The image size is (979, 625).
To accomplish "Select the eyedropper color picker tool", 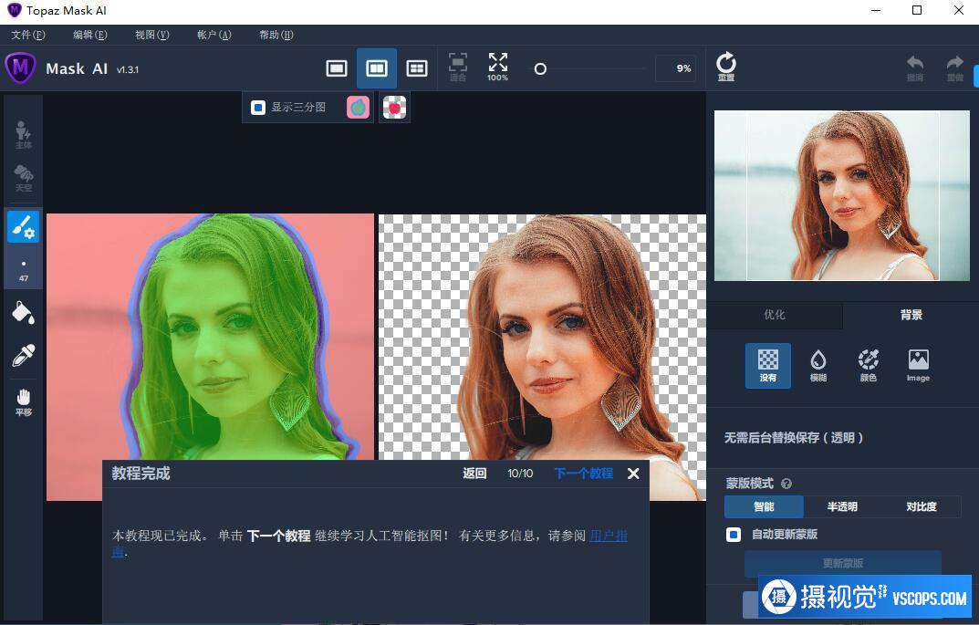I will (23, 356).
